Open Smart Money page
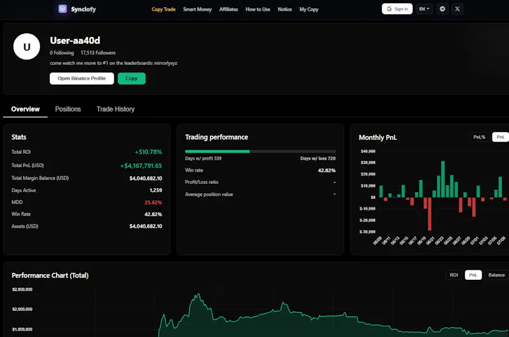509x337 pixels. (197, 10)
